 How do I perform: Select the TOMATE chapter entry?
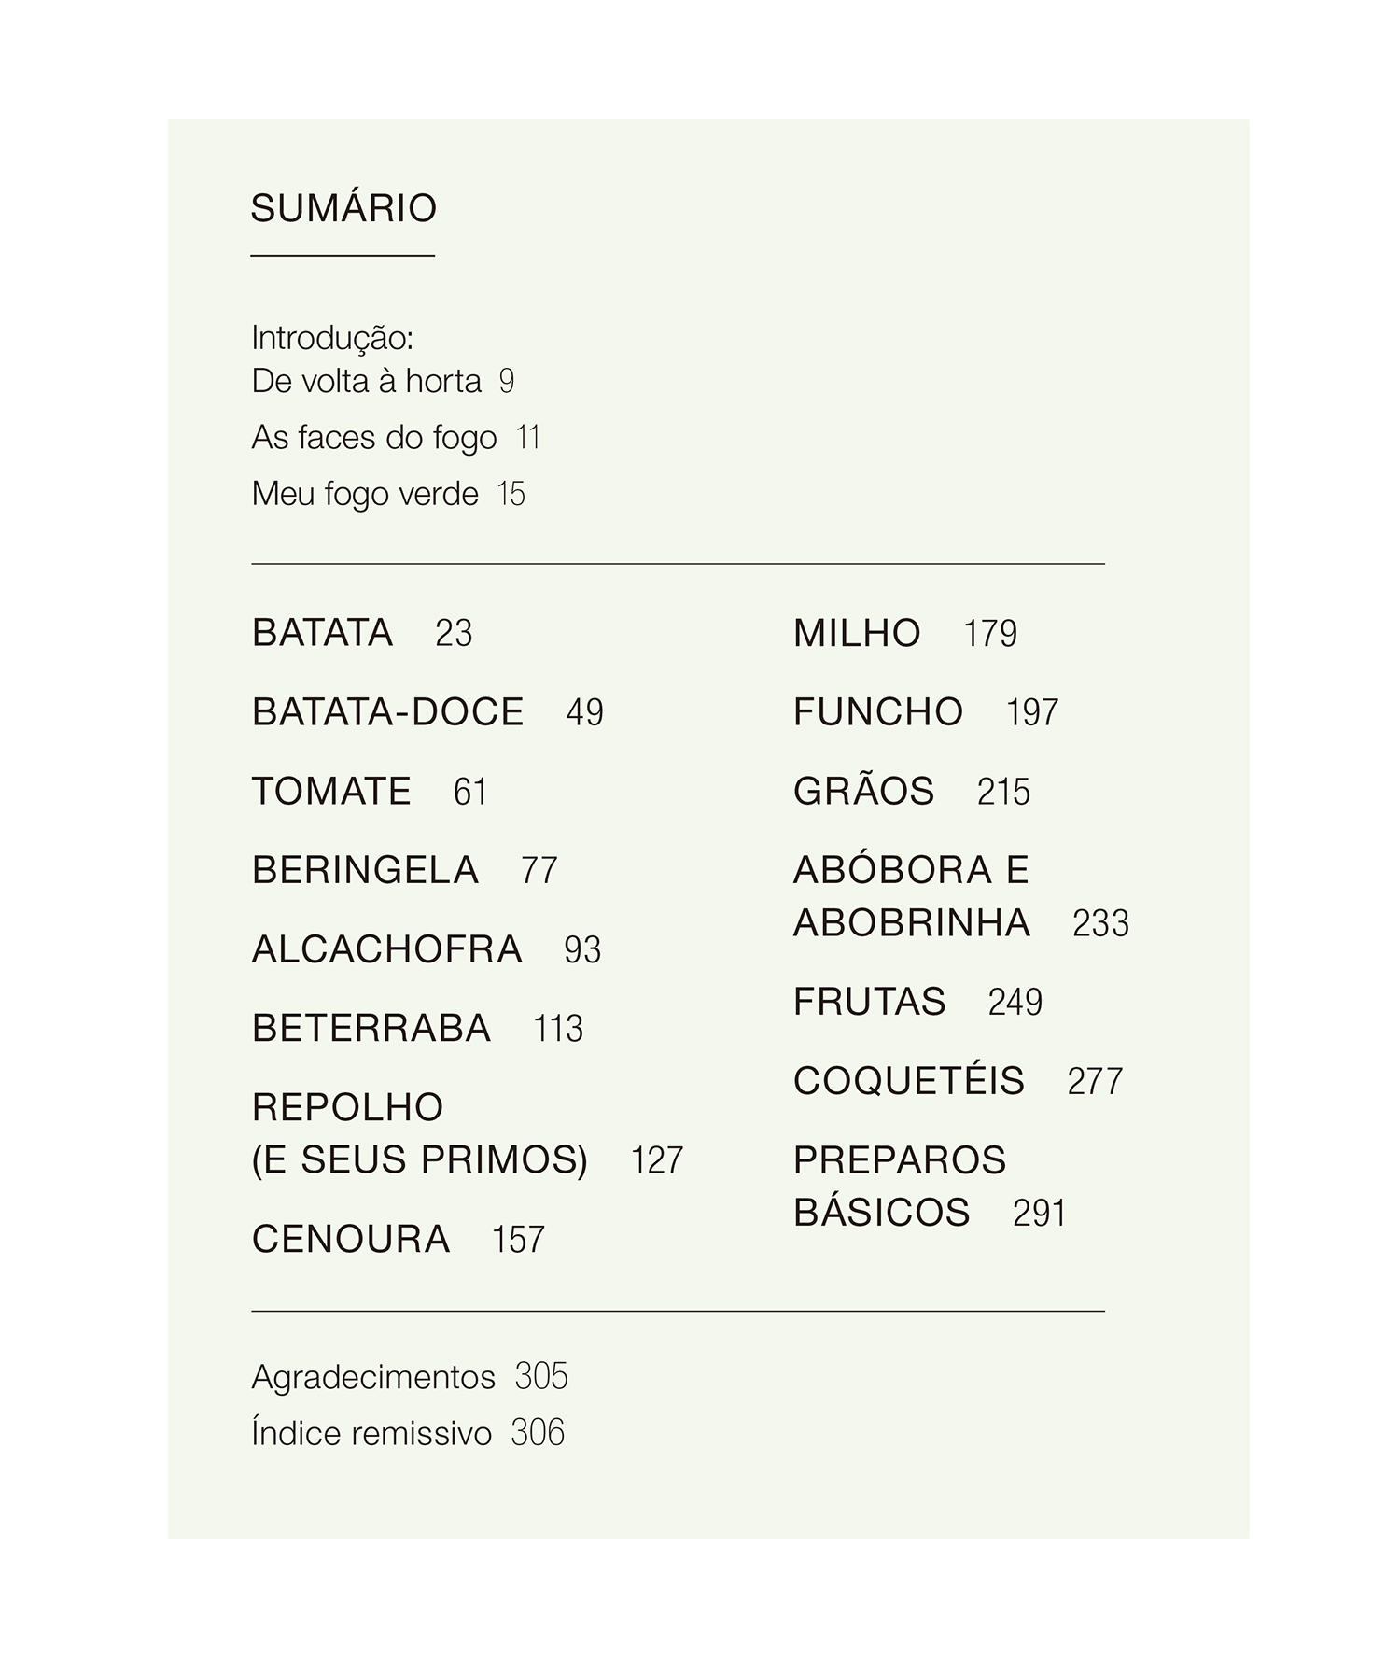tap(331, 792)
